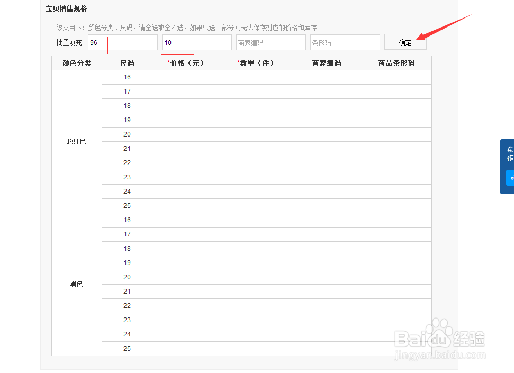The height and width of the screenshot is (373, 514).
Task: Click merchant code cell for 玫红色 size 19
Action: [x=327, y=120]
